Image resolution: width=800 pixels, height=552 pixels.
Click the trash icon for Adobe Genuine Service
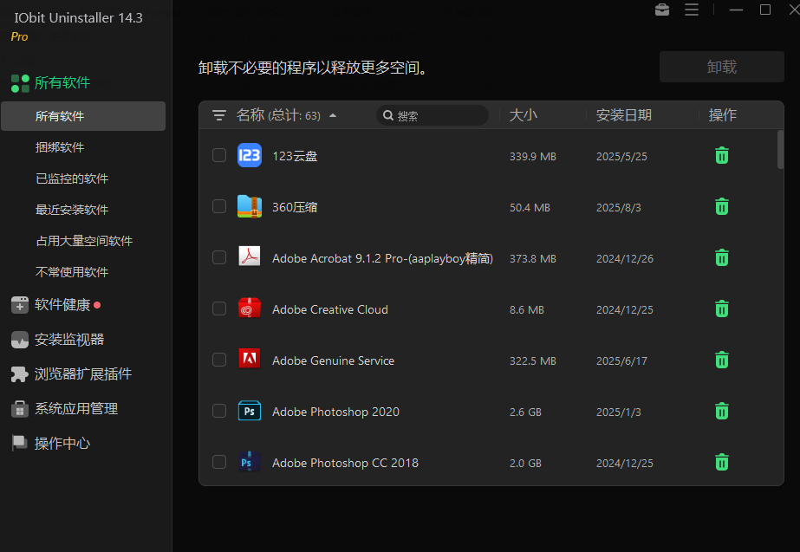point(721,360)
